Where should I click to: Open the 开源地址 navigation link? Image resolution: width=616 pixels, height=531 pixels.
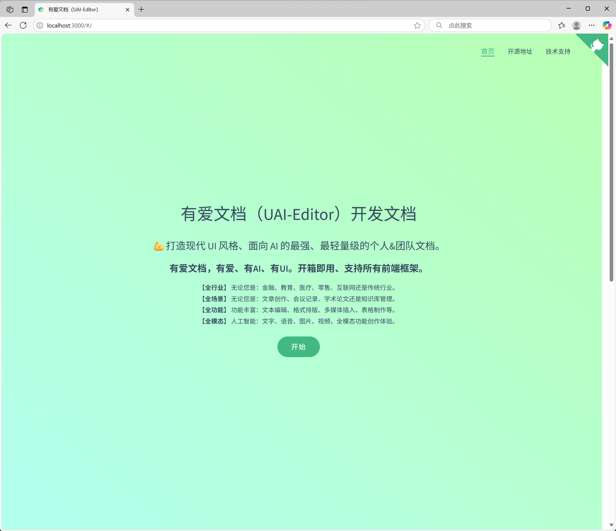[520, 52]
